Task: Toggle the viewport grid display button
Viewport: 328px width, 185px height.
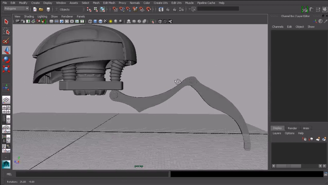Action: click(x=51, y=21)
